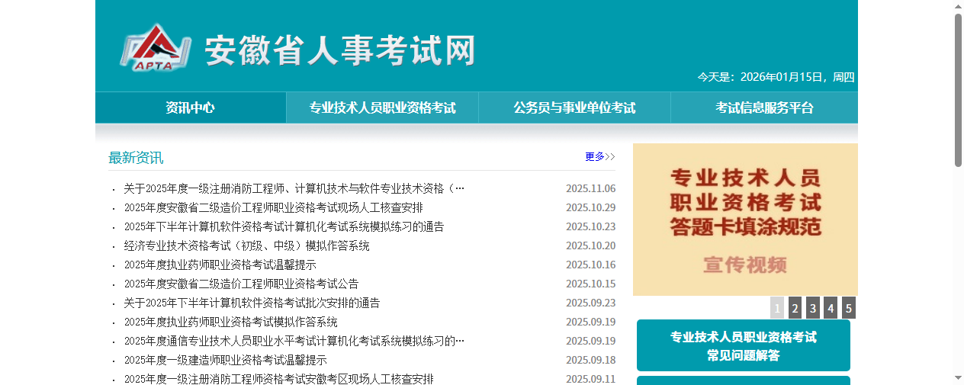The width and height of the screenshot is (964, 385).
Task: Click the 更多>> link for latest news
Action: click(599, 157)
